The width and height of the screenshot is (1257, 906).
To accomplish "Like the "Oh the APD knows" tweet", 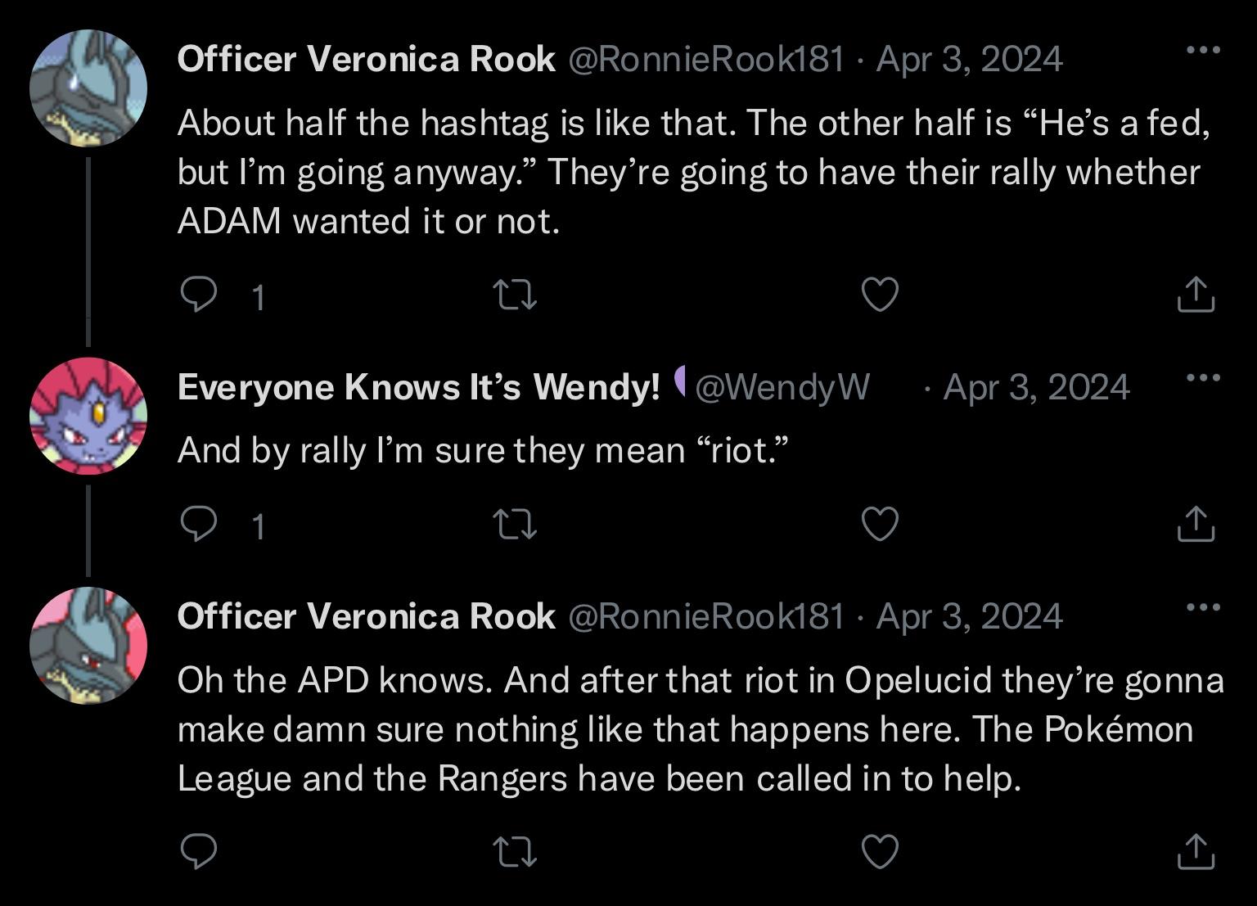I will click(881, 852).
